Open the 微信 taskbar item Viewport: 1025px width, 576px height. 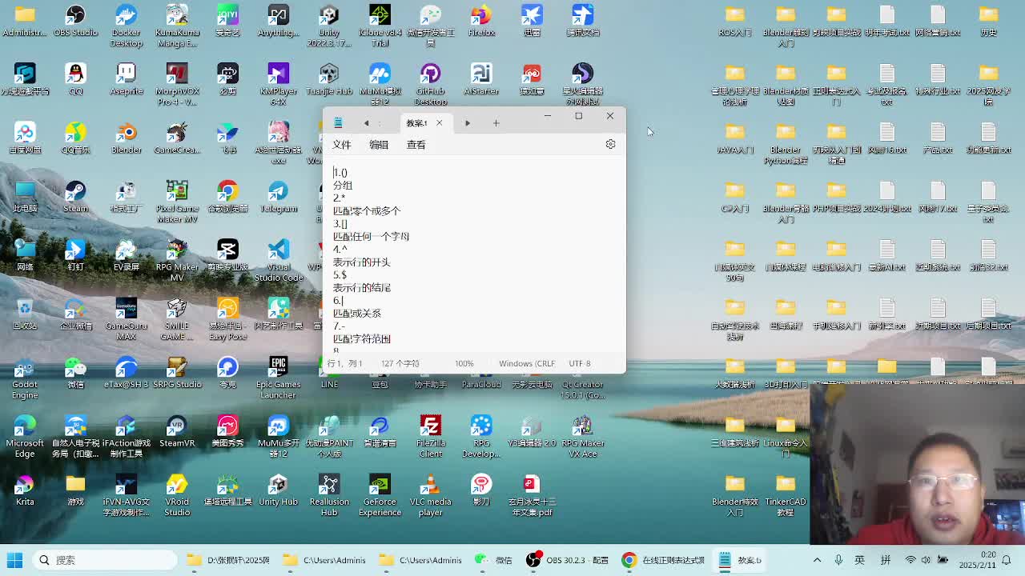click(494, 560)
